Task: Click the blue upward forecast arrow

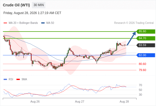Action: pyautogui.click(x=131, y=38)
